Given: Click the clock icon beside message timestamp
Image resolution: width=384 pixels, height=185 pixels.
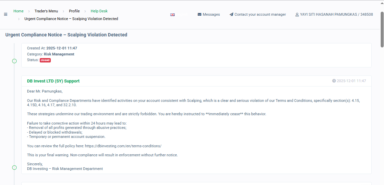Looking at the screenshot, I should click(x=334, y=81).
